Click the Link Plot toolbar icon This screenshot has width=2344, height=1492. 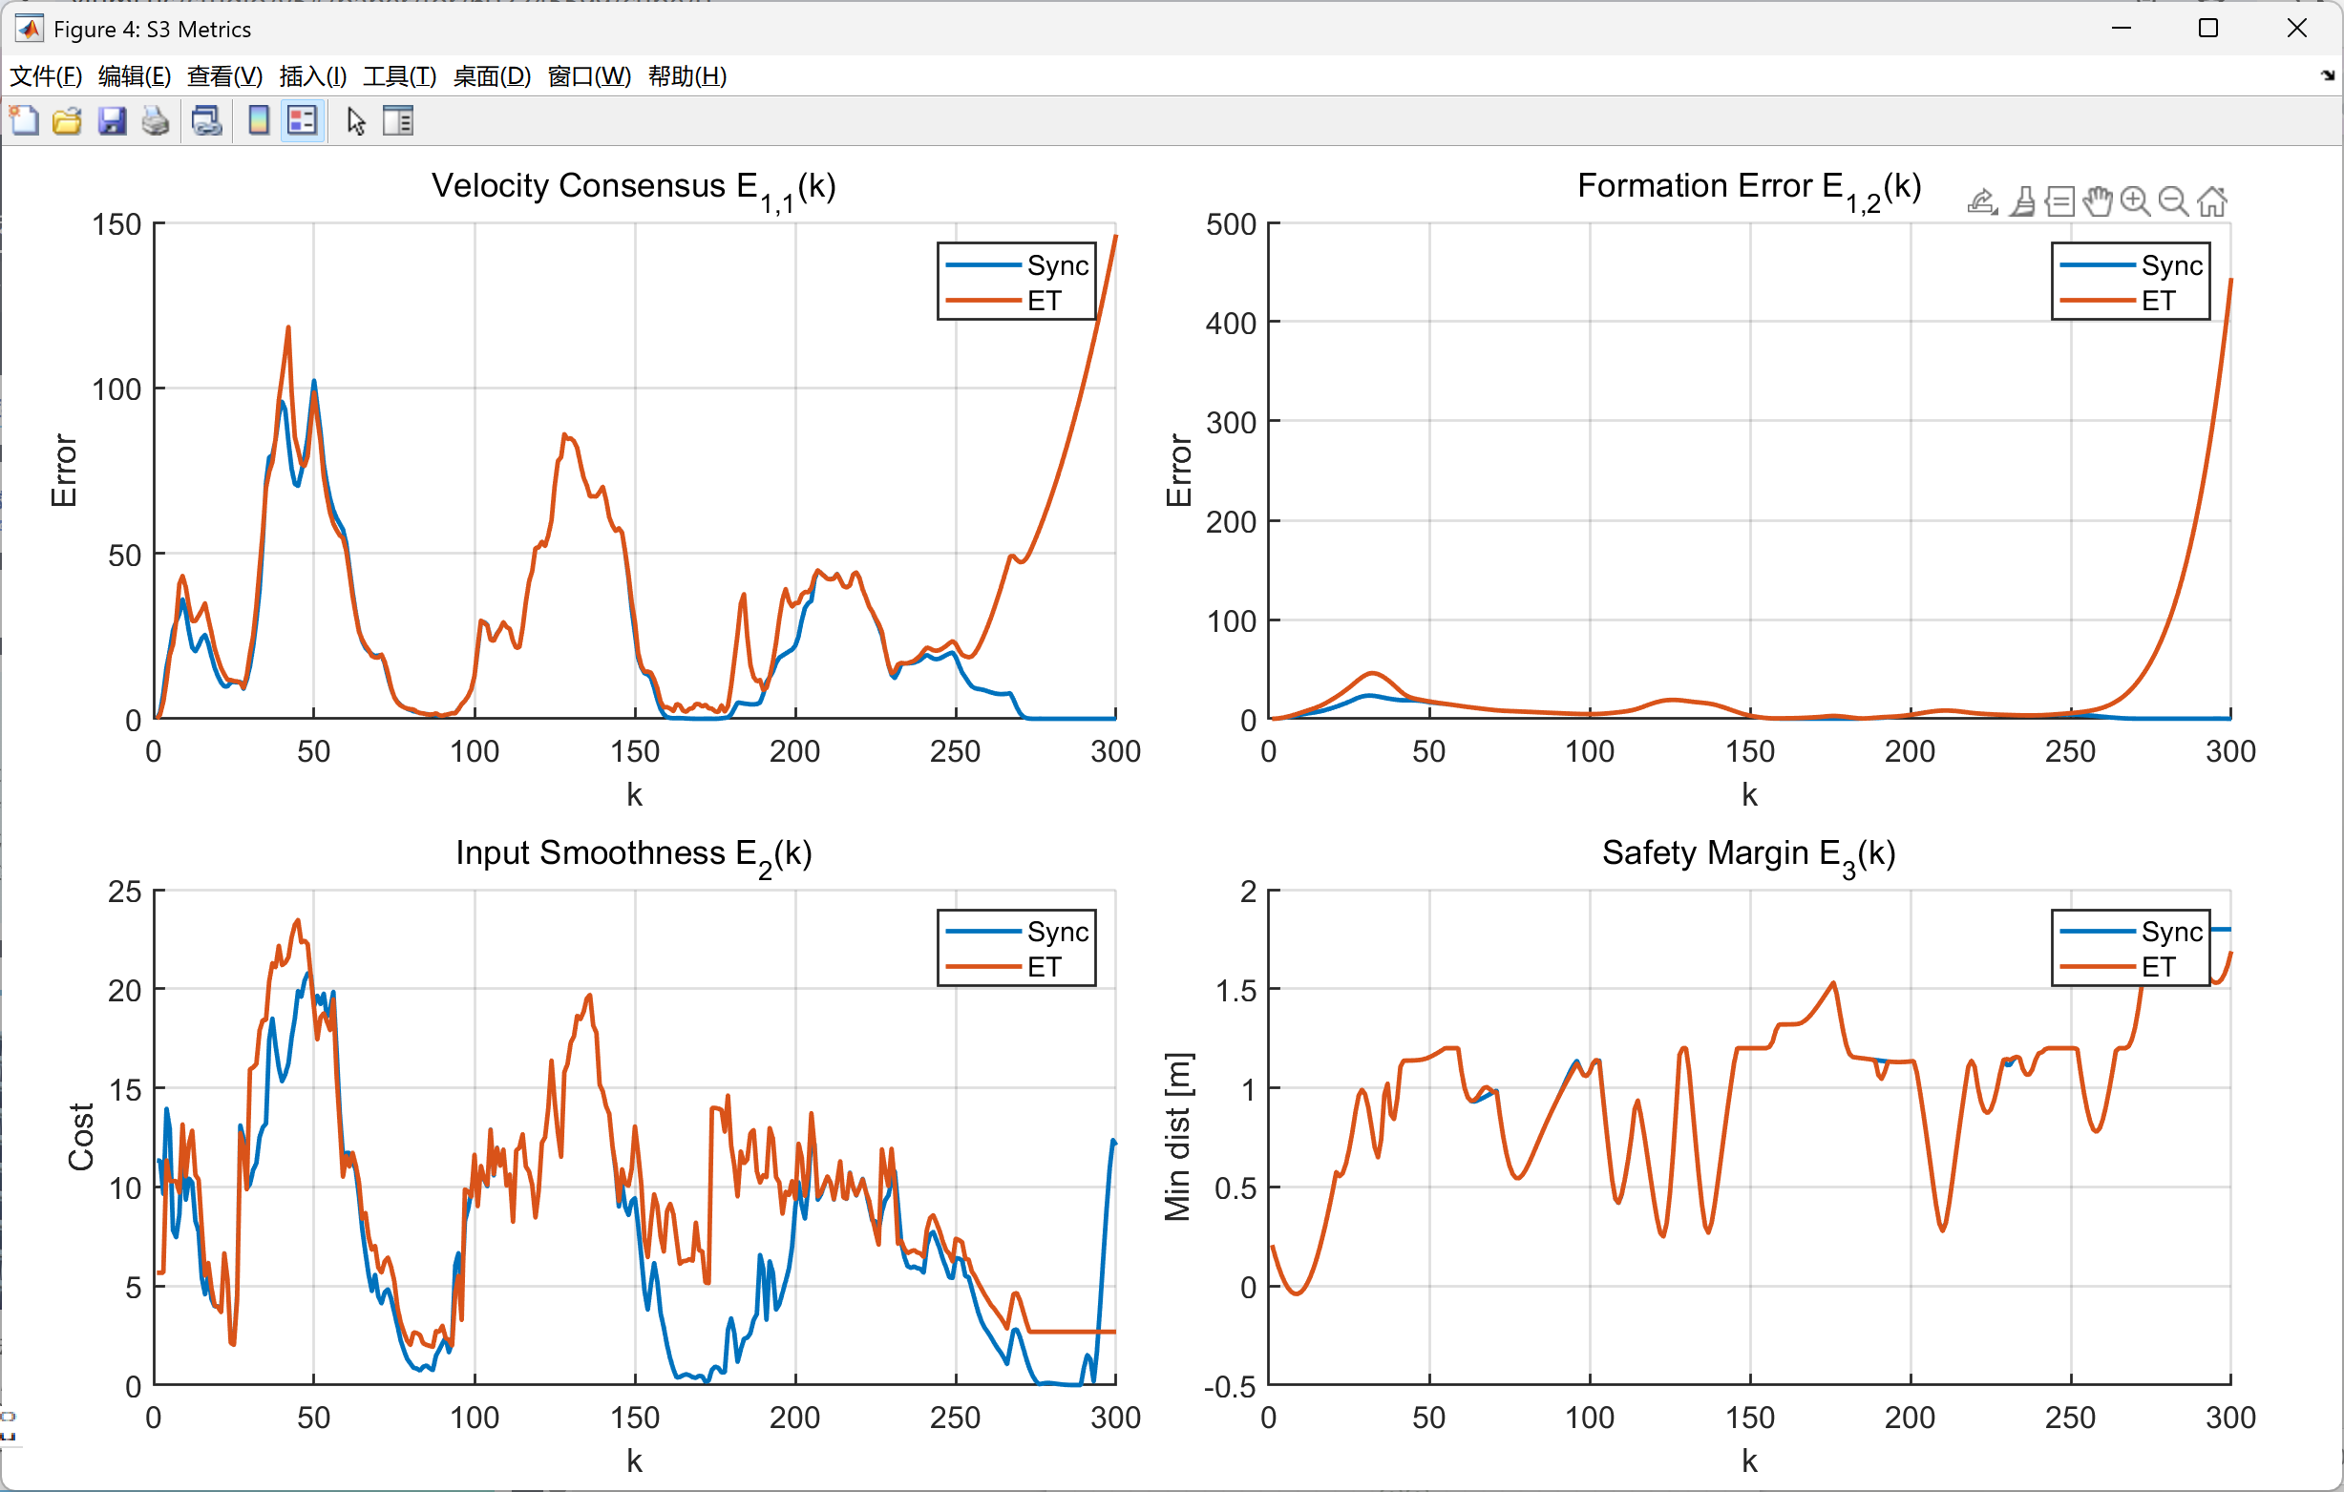click(206, 120)
